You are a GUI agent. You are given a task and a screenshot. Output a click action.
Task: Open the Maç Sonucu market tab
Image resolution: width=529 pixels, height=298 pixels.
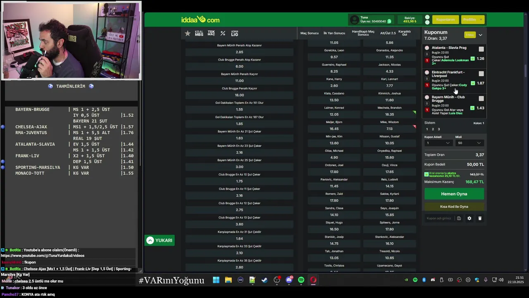coord(310,33)
